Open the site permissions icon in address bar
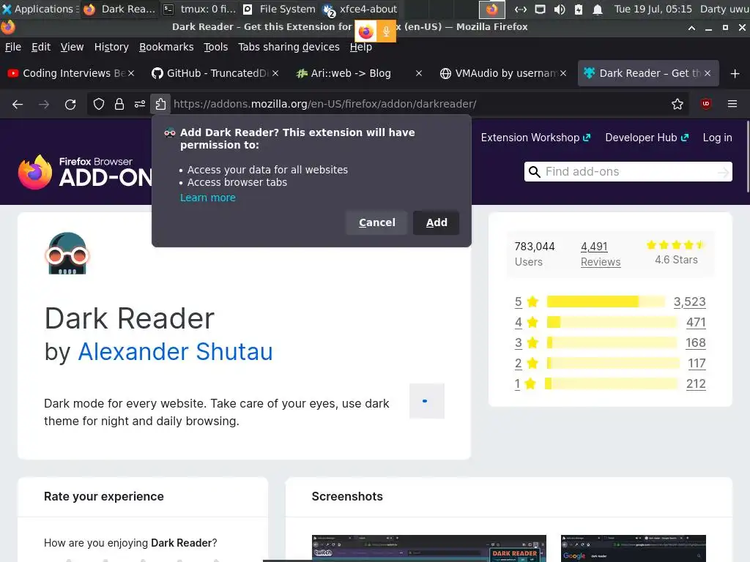750x562 pixels. tap(140, 104)
